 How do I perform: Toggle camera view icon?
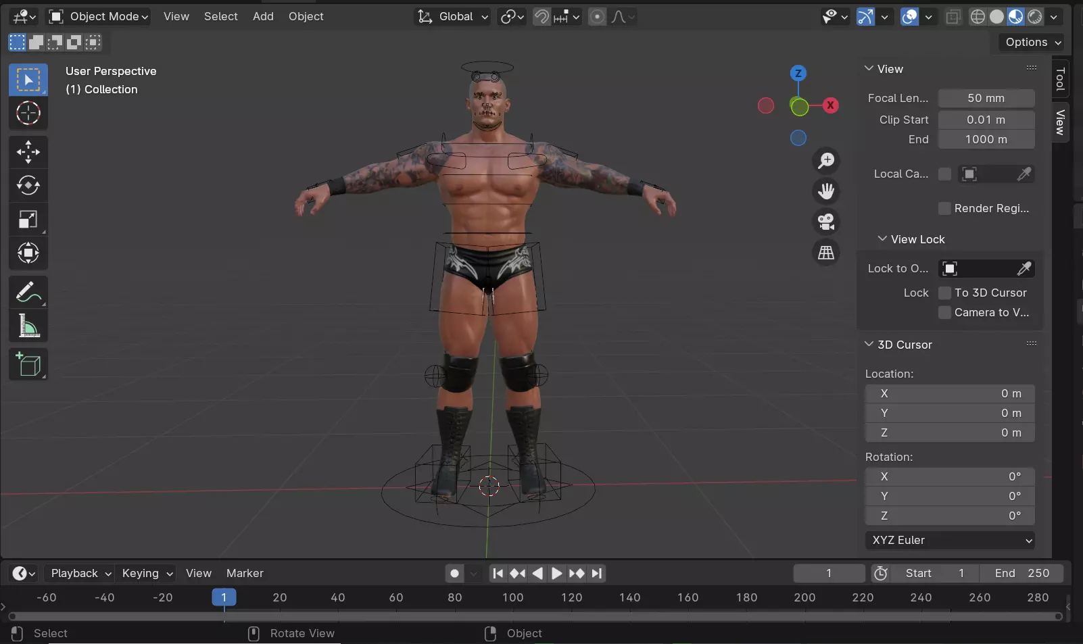(826, 222)
